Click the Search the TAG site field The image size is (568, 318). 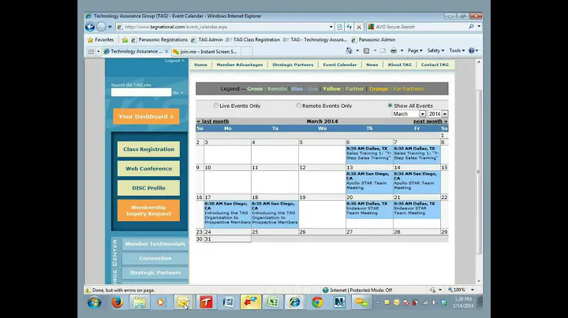(141, 93)
